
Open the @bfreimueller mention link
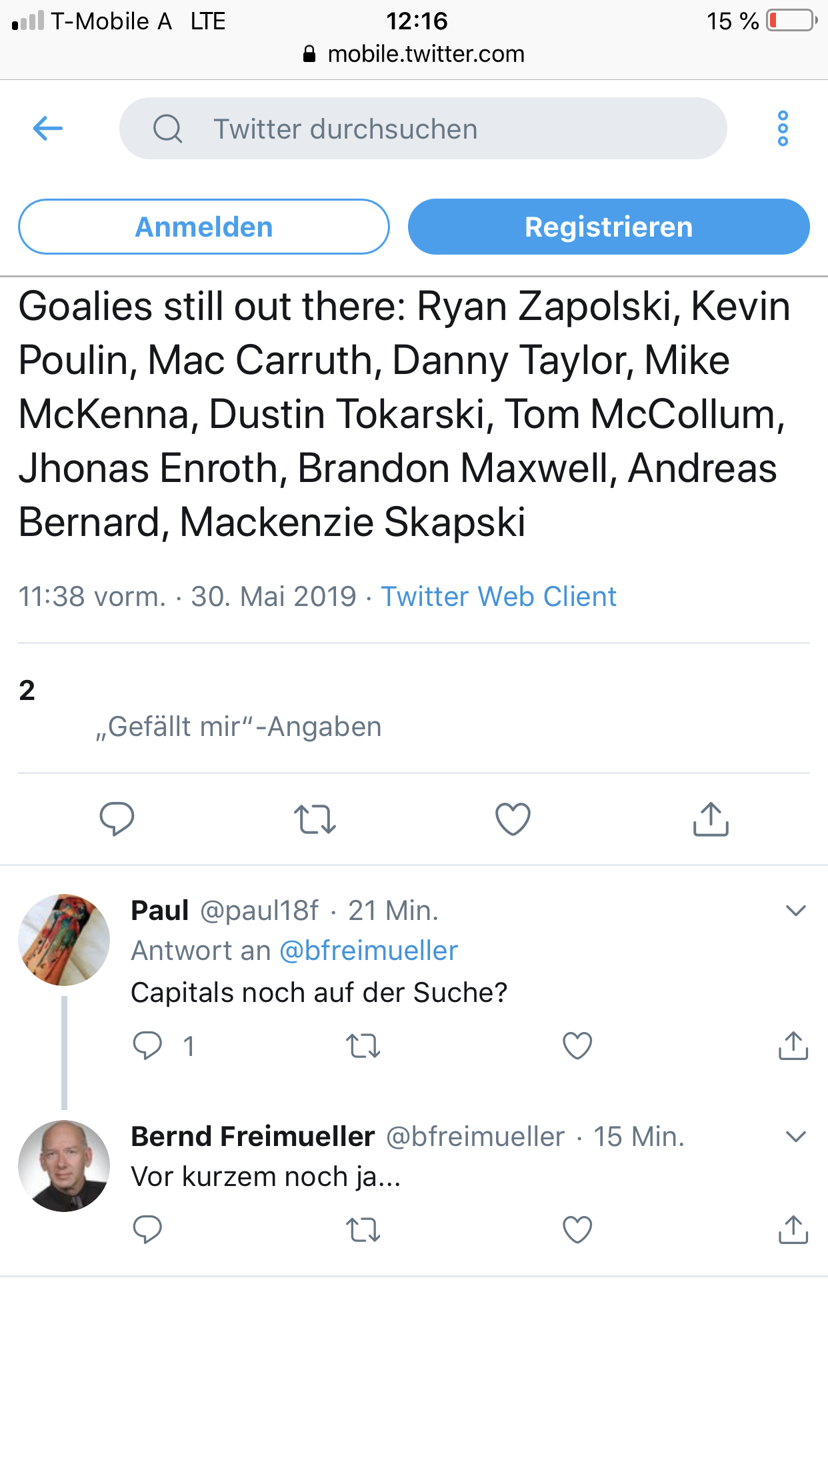[369, 951]
